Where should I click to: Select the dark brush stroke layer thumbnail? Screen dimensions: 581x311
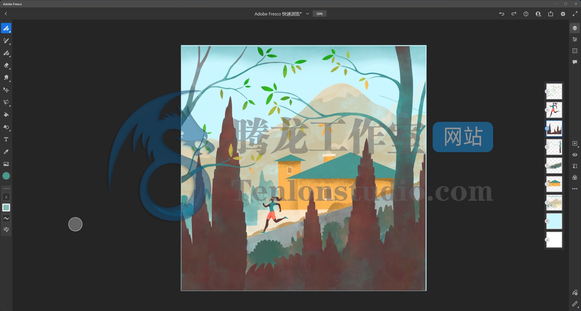(x=554, y=166)
